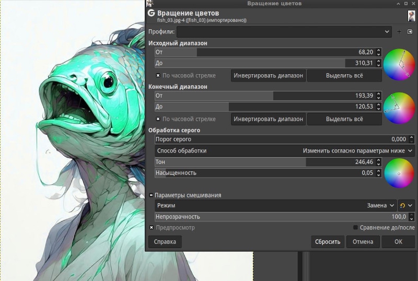Click the gray handling color wheel
The height and width of the screenshot is (281, 418).
(398, 173)
